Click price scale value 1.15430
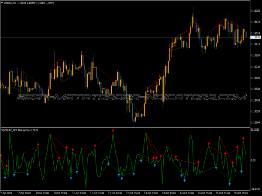262x196 pixels. pos(255,100)
